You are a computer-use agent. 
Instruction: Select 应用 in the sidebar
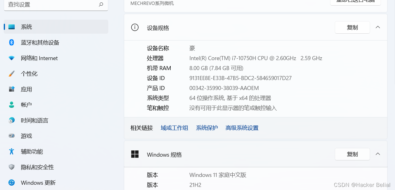(x=56, y=89)
